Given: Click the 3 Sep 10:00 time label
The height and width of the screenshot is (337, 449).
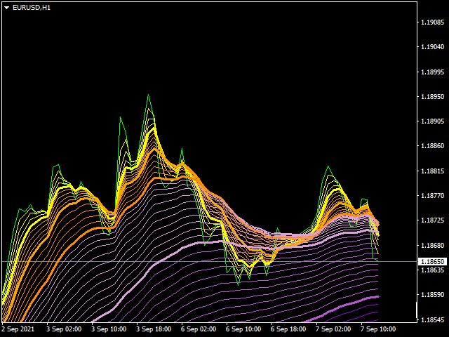Looking at the screenshot, I should 109,329.
